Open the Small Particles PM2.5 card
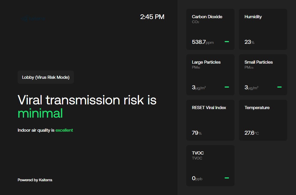296x195 pixels. (263, 75)
